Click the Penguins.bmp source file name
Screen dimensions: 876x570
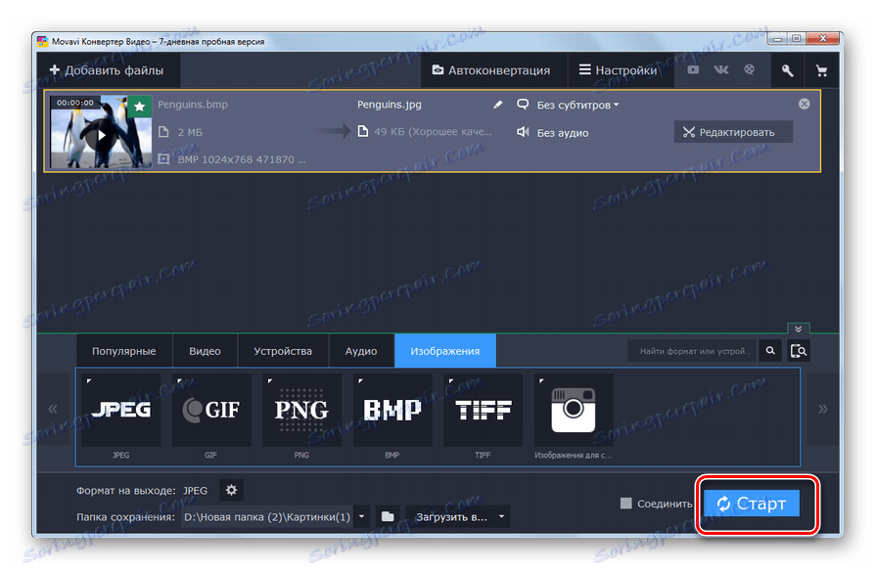193,105
